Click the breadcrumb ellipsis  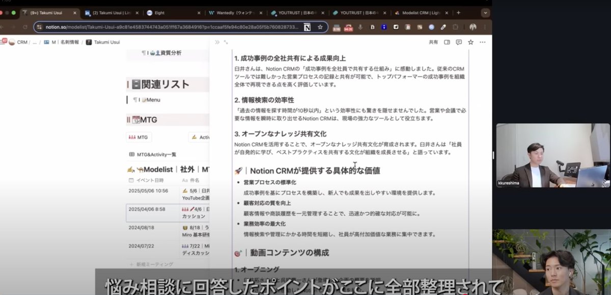(x=35, y=42)
